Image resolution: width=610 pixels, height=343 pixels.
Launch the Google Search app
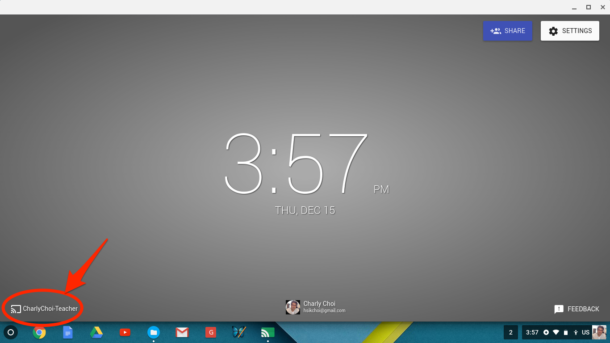point(210,332)
